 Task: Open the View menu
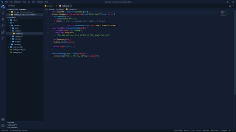(x=24, y=2)
